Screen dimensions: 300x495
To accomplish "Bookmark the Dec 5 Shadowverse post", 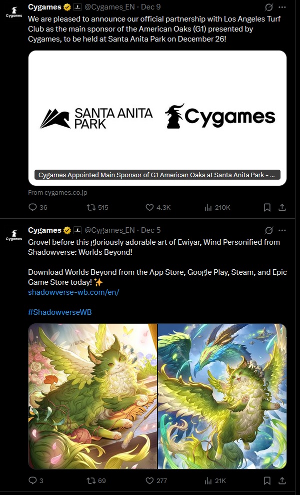I will [267, 480].
